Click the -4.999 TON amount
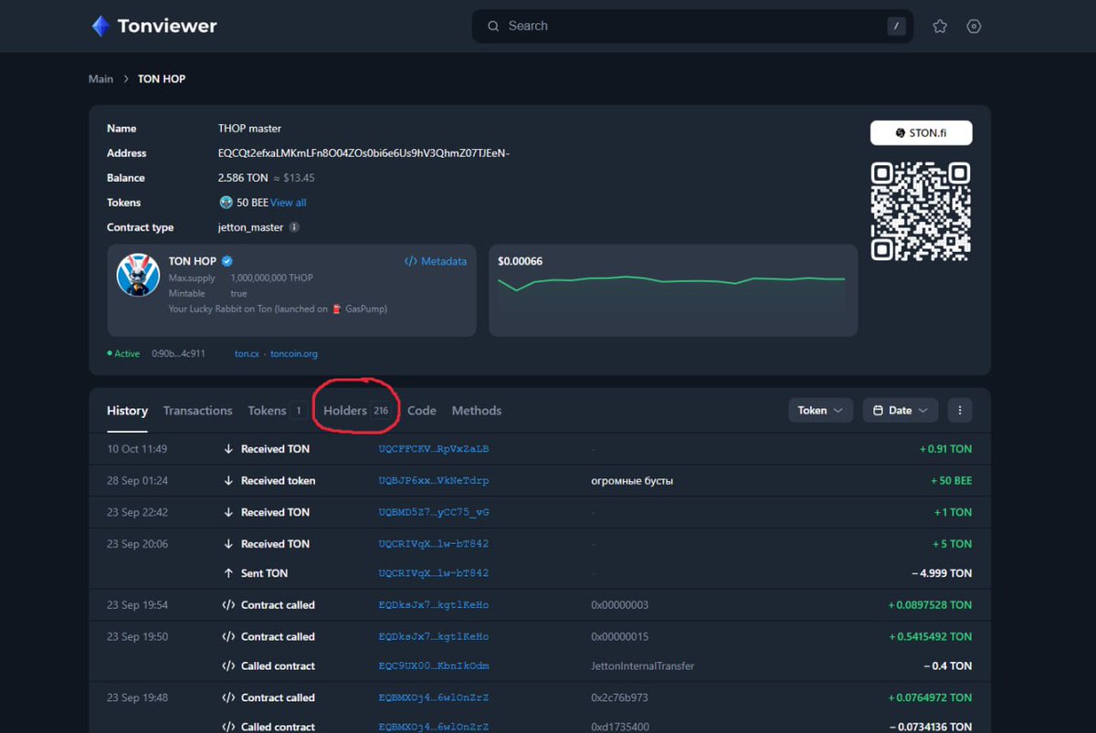Image resolution: width=1096 pixels, height=733 pixels. point(942,573)
